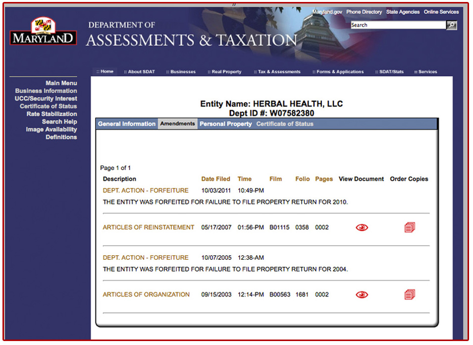Switch to Personal Property tab
The height and width of the screenshot is (345, 473).
tap(226, 124)
